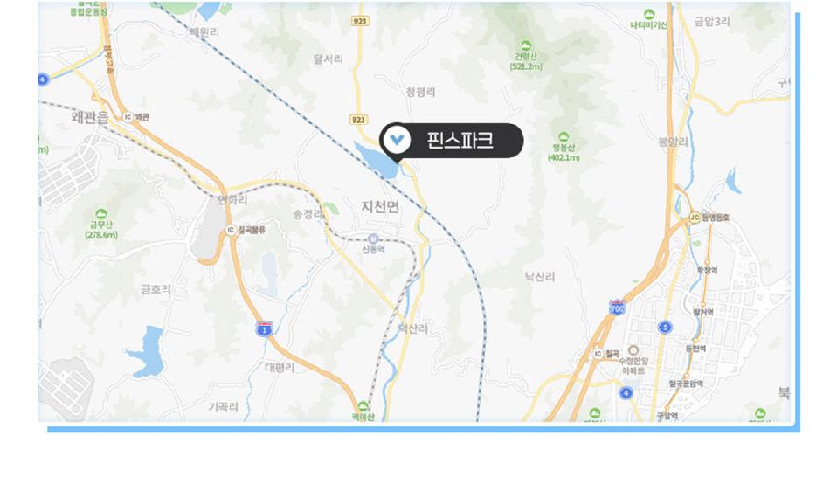Click the 핀스파크 location pin marker
The height and width of the screenshot is (477, 830).
397,141
